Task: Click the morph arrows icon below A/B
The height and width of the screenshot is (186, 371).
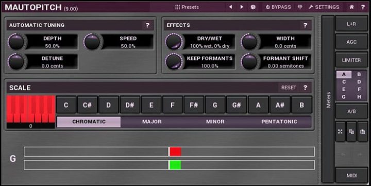Action: pyautogui.click(x=340, y=131)
